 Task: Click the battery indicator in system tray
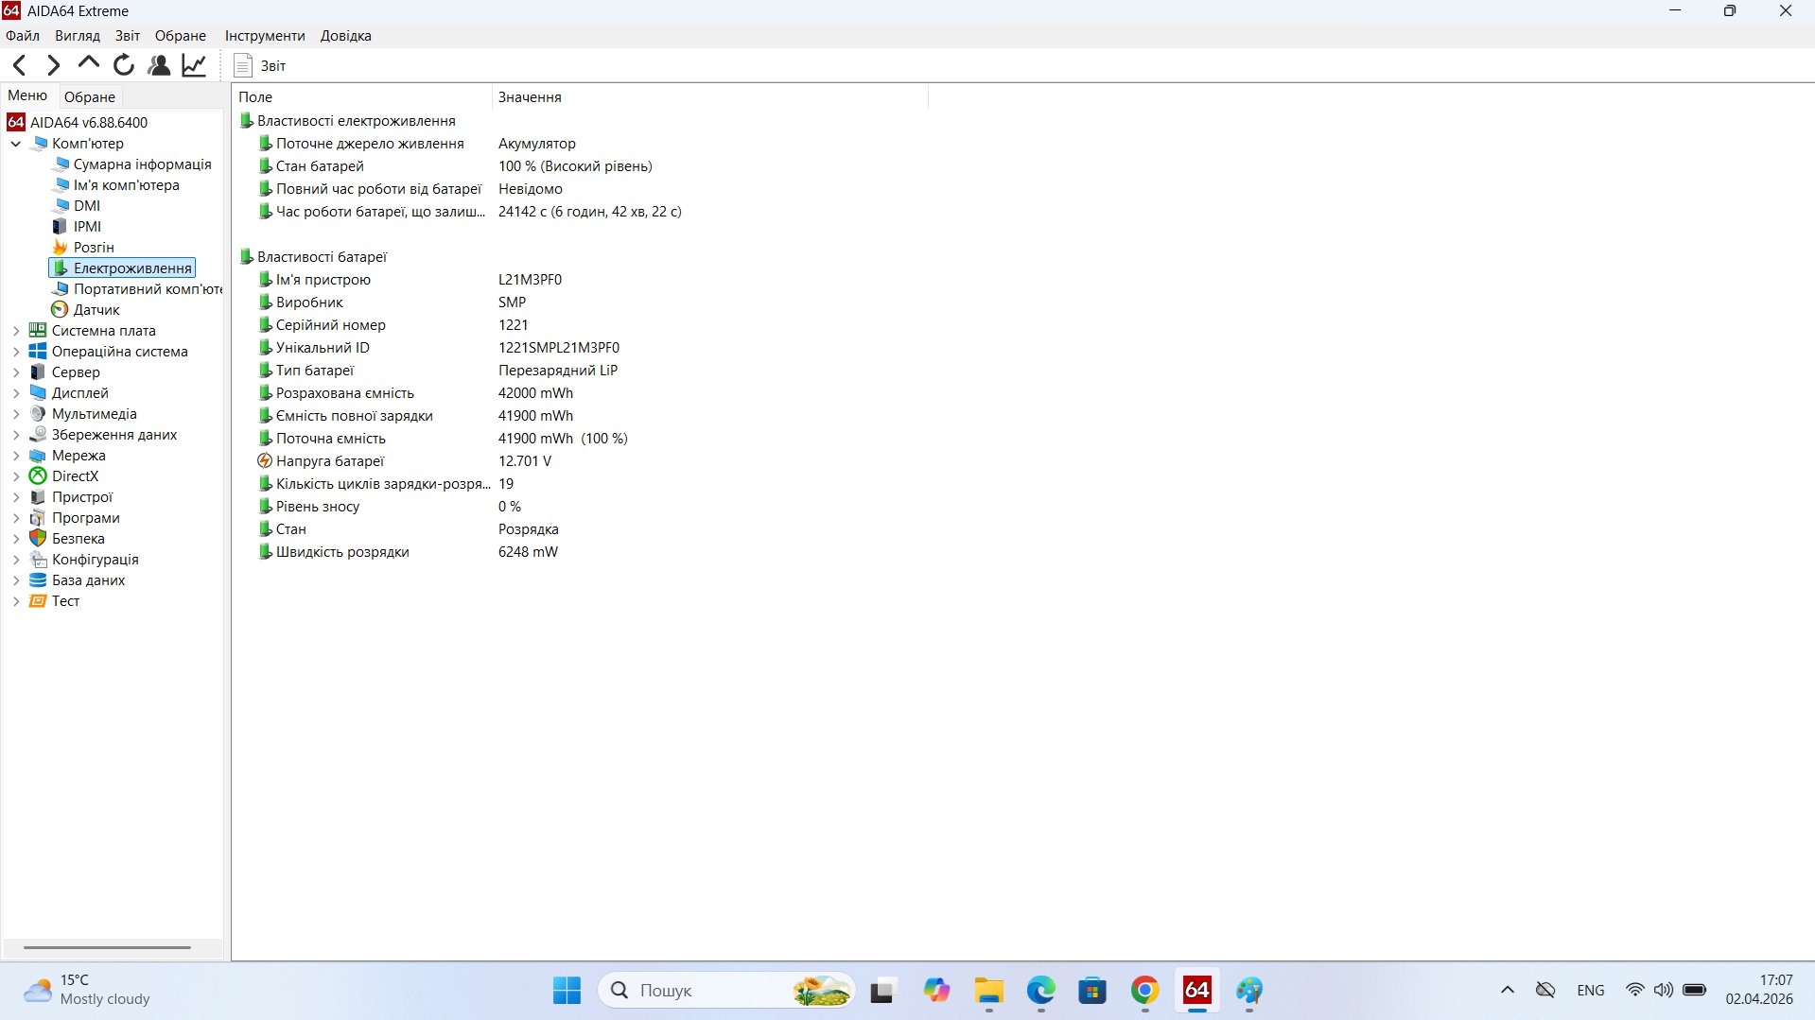(x=1694, y=990)
